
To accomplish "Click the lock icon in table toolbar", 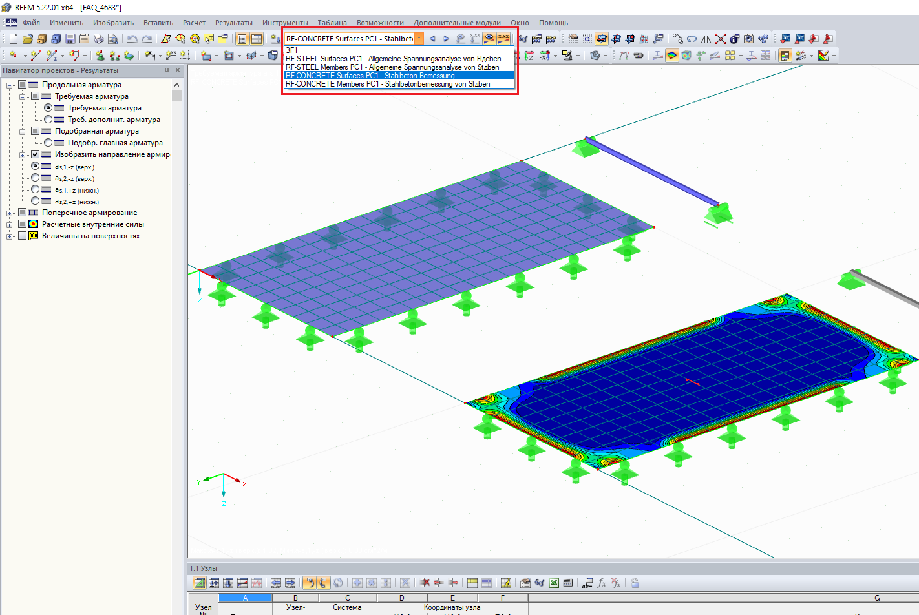I will click(635, 583).
